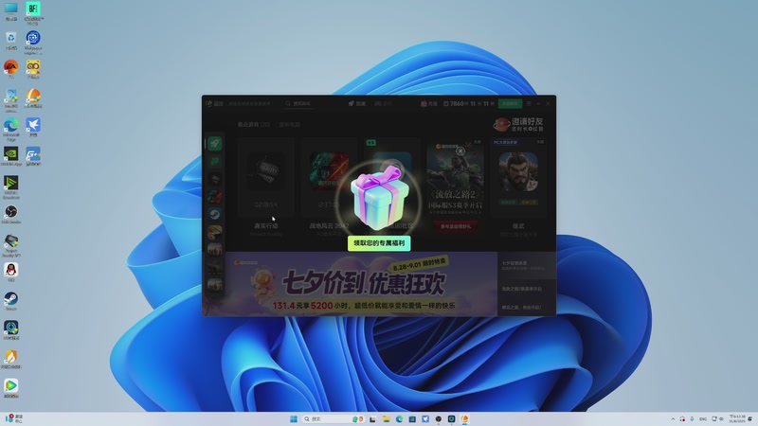This screenshot has height=426, width=758.
Task: Open the yellow owl desktop shortcut
Action: point(33,69)
